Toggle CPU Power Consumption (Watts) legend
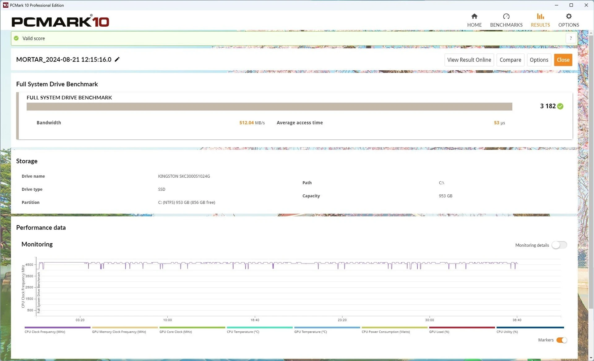This screenshot has height=361, width=594. coord(394,330)
